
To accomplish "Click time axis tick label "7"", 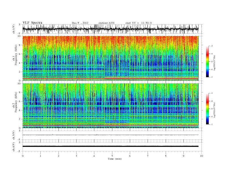I will tap(148, 156).
